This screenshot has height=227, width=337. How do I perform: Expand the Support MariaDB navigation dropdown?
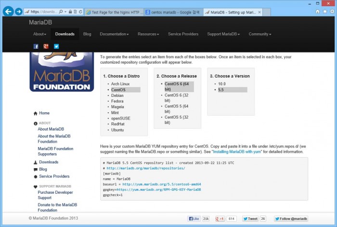click(x=223, y=34)
